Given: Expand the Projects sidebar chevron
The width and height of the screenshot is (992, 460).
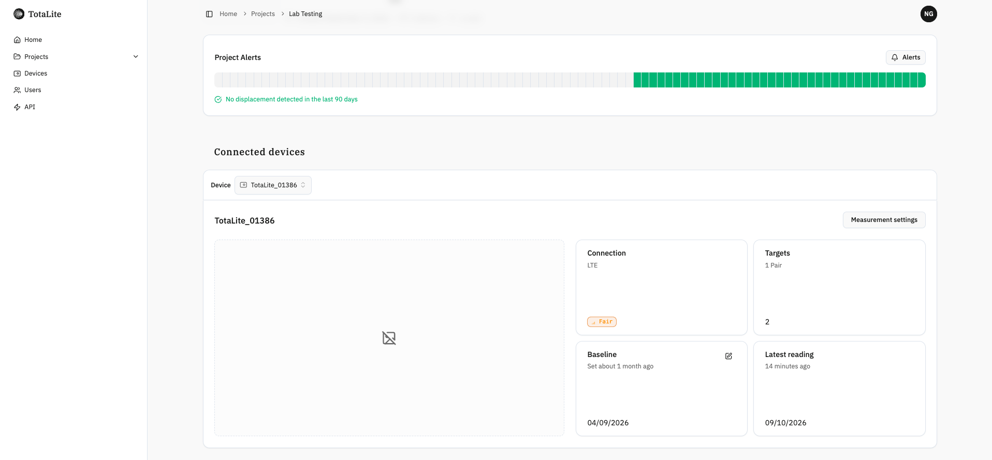Looking at the screenshot, I should click(136, 56).
